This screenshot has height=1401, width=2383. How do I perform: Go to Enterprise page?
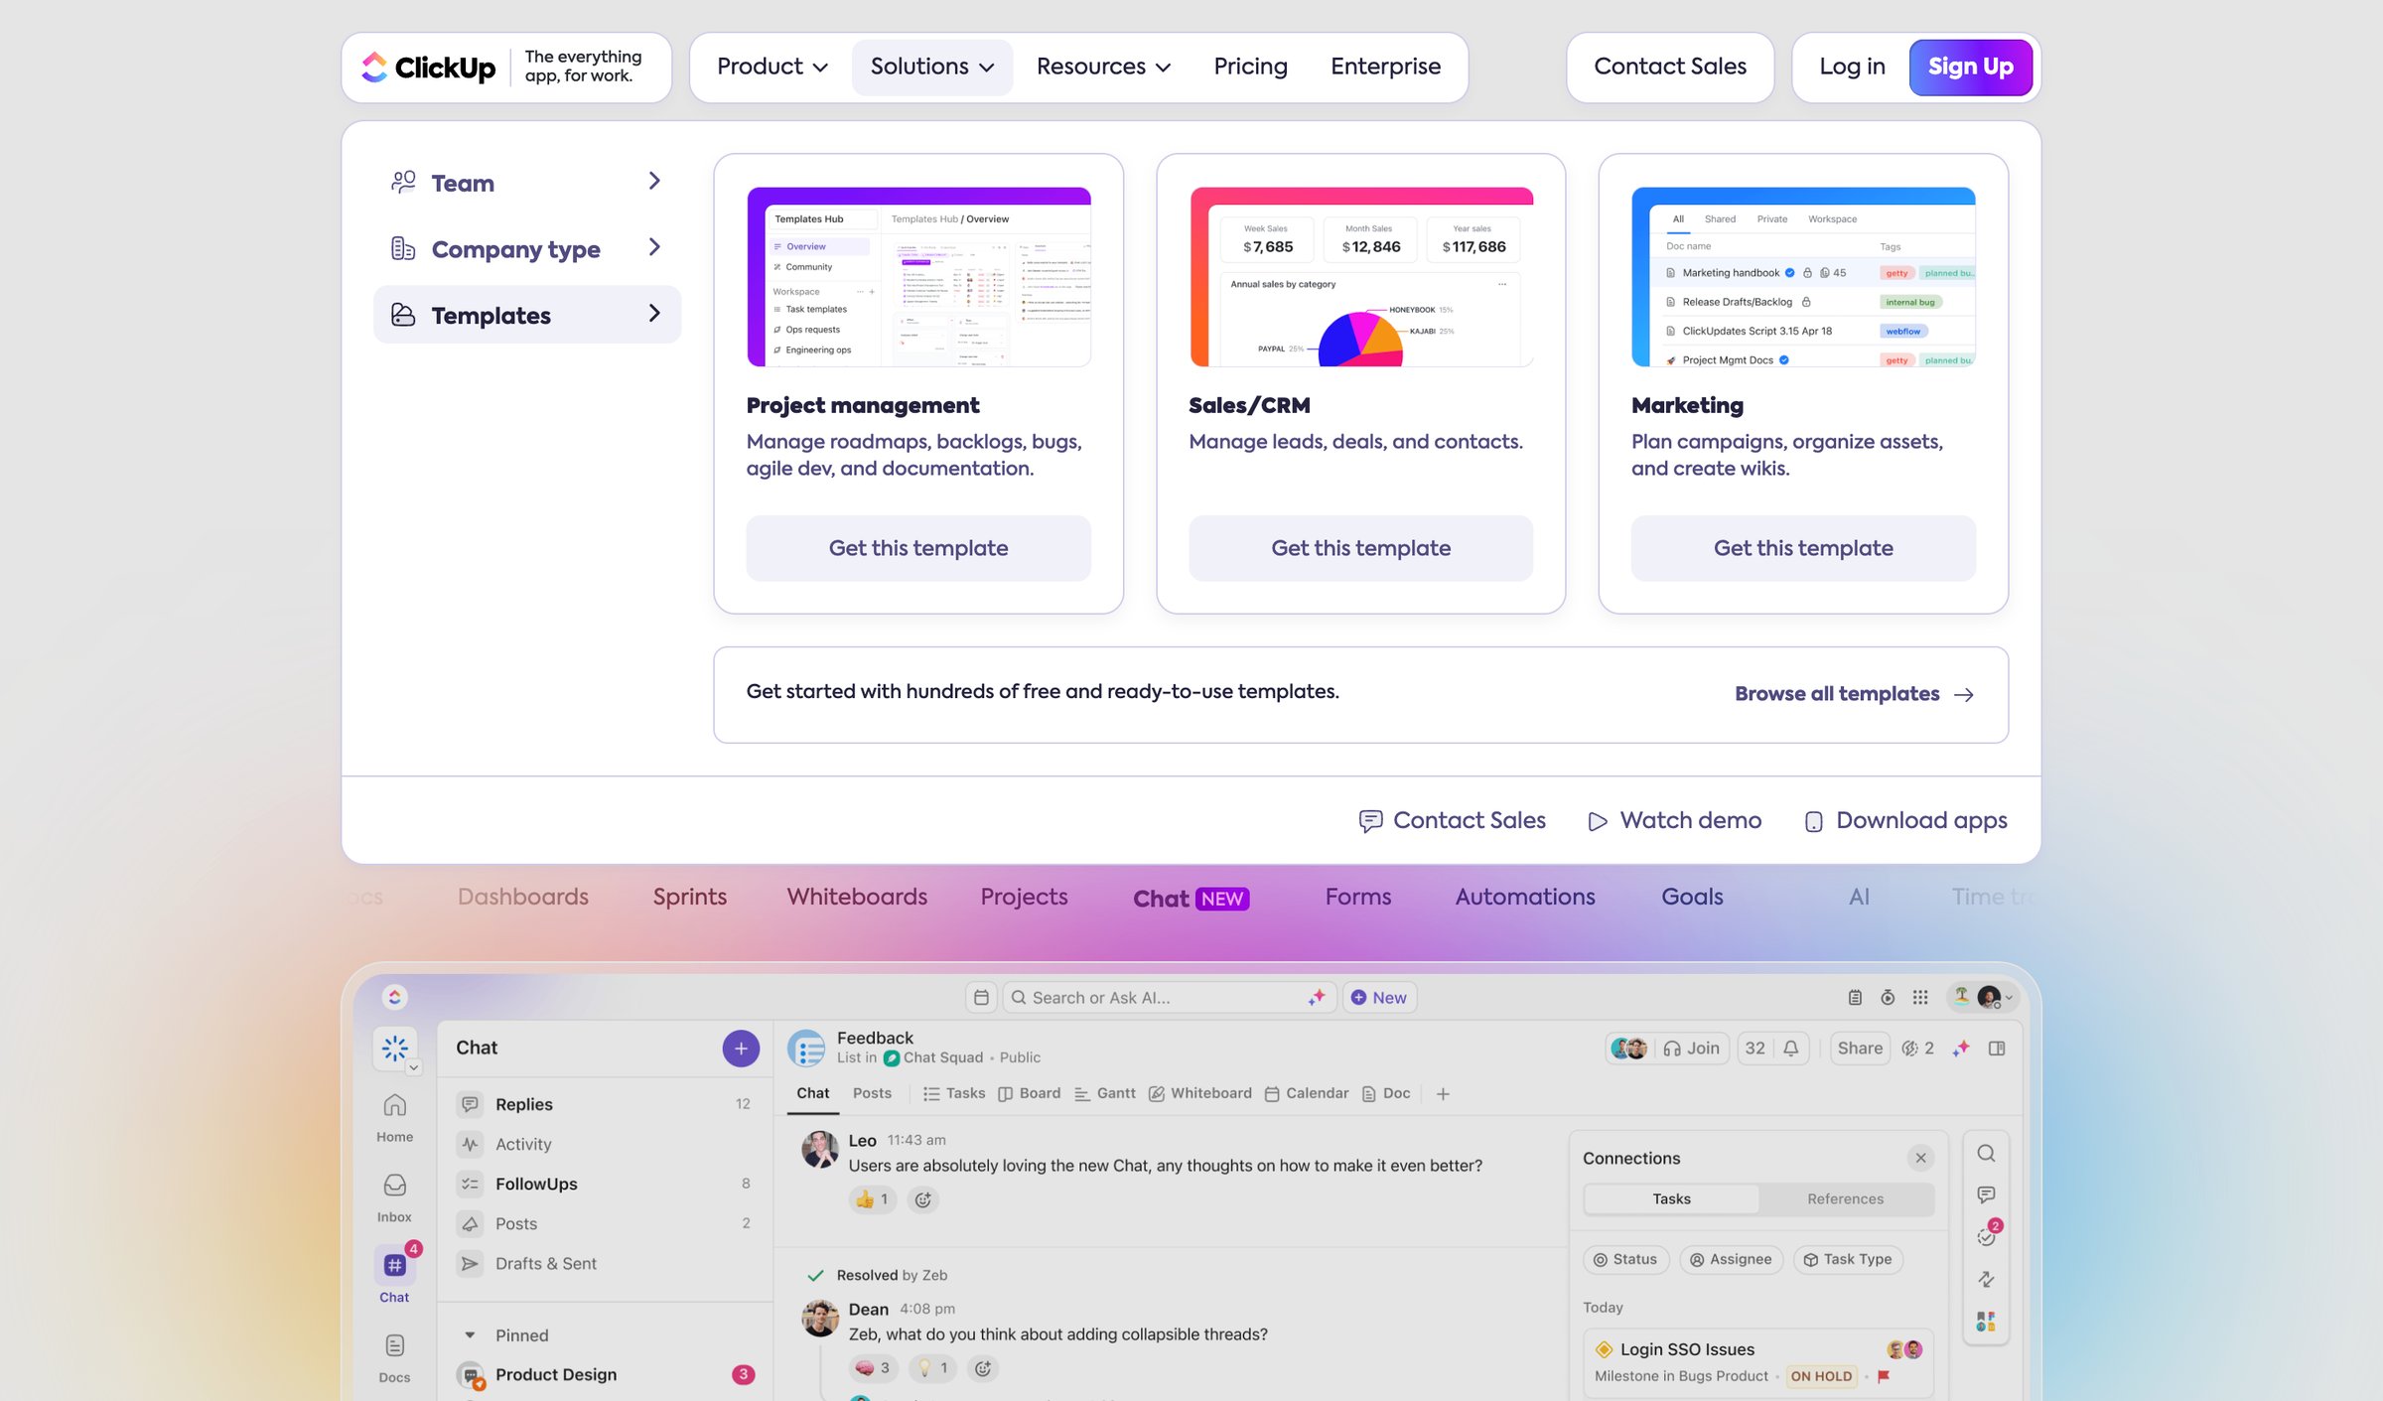pos(1385,67)
